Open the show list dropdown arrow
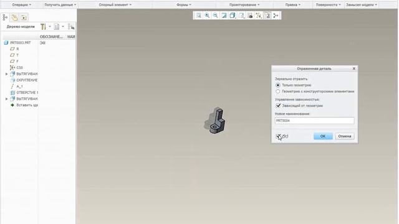 point(63,26)
